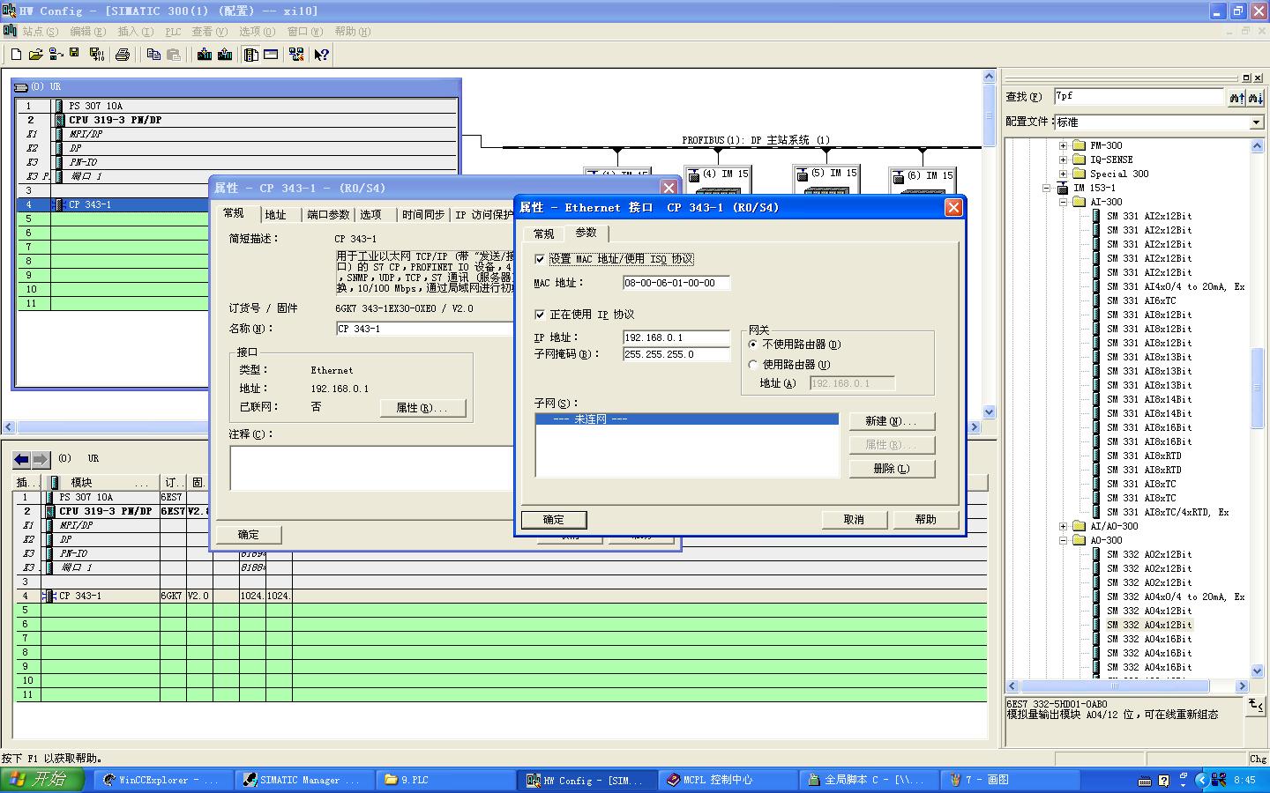
Task: Click the New station toolbar icon
Action: (16, 55)
